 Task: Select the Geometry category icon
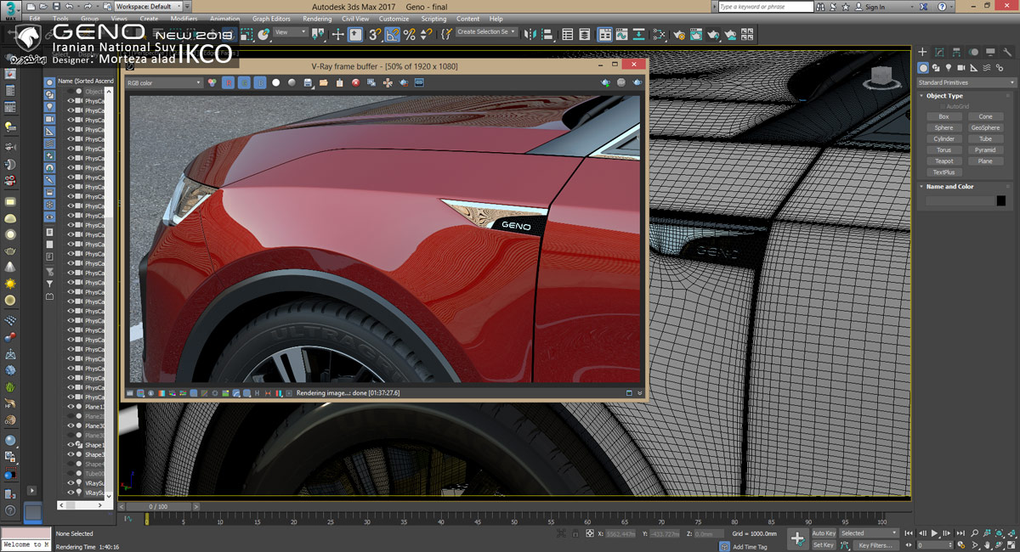click(923, 68)
